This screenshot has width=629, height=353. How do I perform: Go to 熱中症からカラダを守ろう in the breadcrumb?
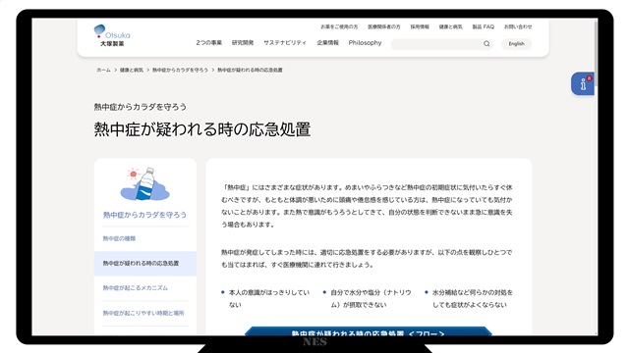(180, 70)
